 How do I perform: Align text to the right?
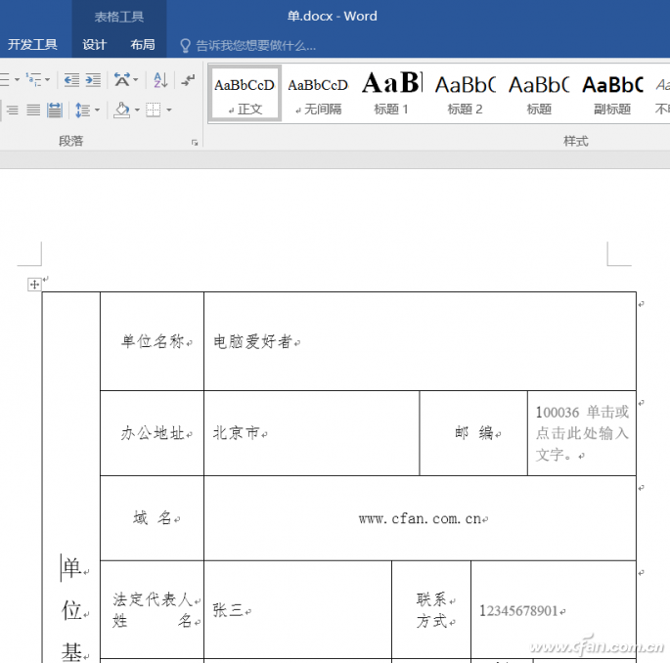point(13,110)
